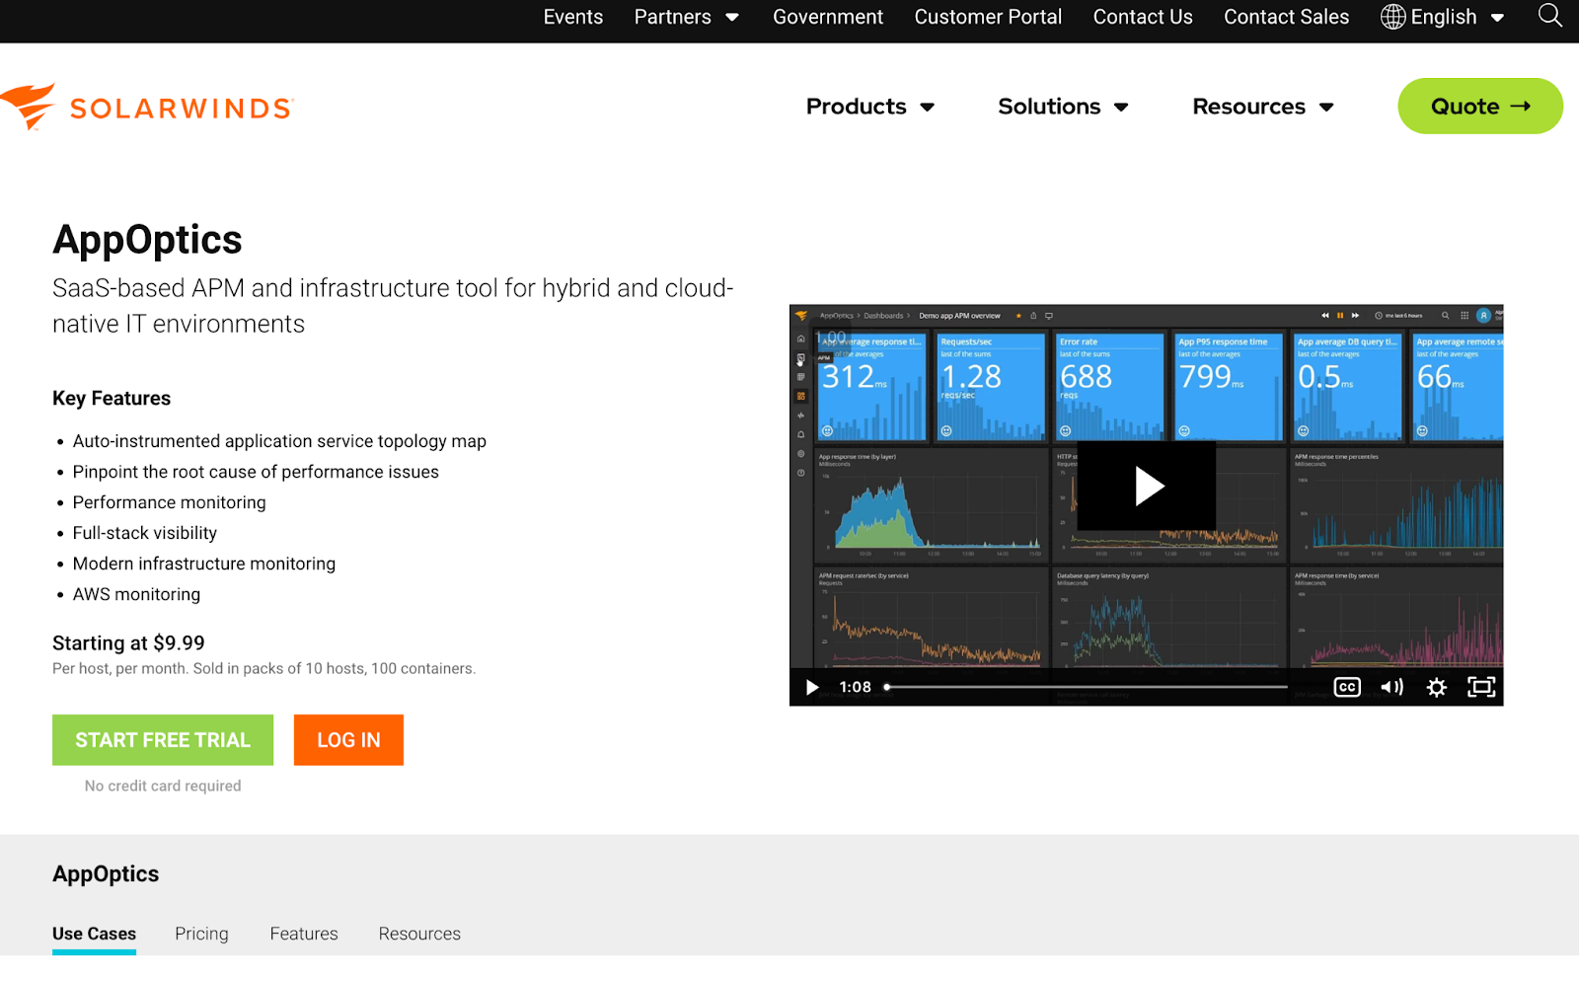The height and width of the screenshot is (981, 1579).
Task: Click the video dashboard thumbnail 312 ms tile
Action: pyautogui.click(x=871, y=387)
